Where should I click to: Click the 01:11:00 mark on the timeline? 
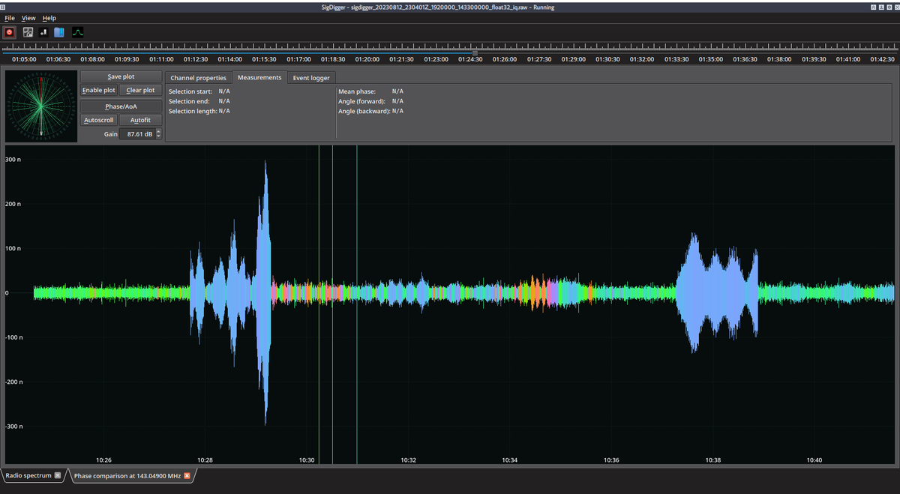tap(161, 58)
